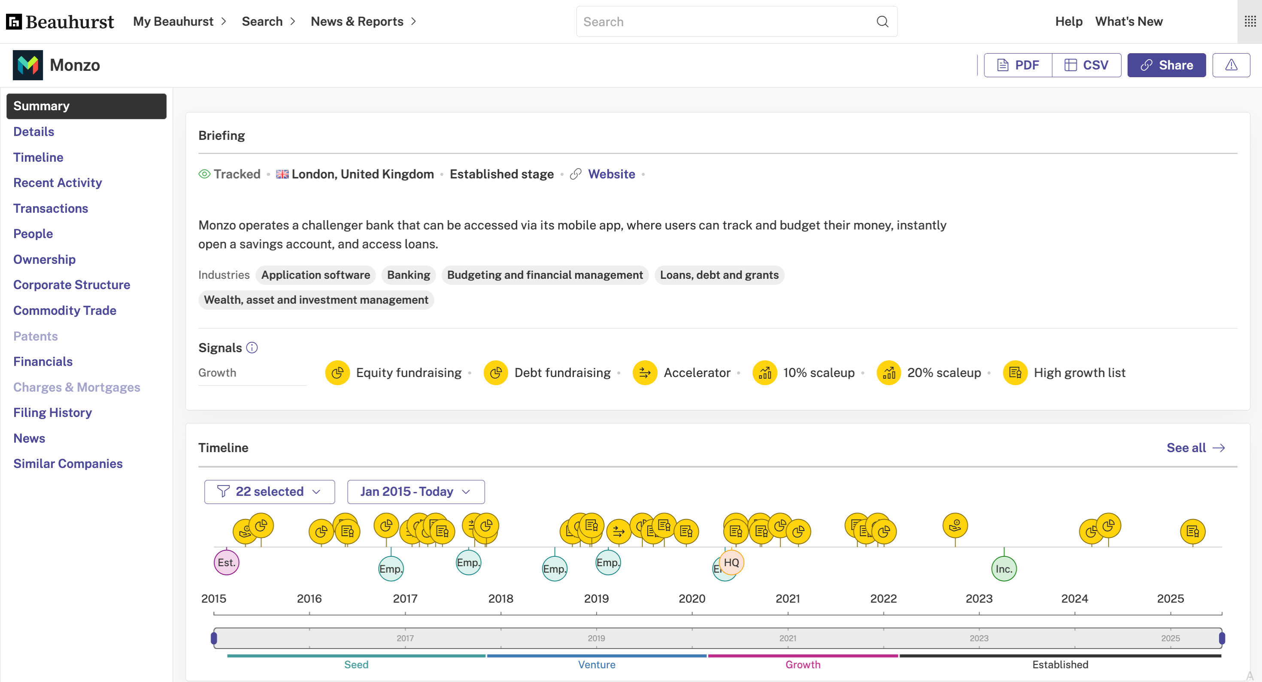Open the company Website link

tap(611, 174)
